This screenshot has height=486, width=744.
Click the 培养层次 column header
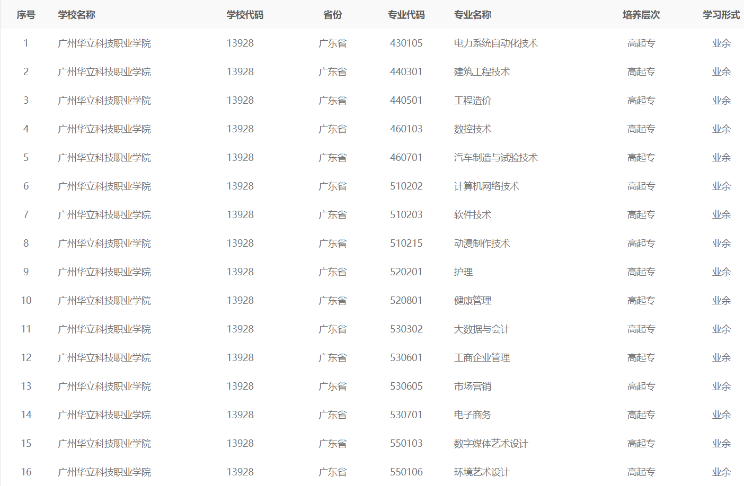(x=641, y=15)
